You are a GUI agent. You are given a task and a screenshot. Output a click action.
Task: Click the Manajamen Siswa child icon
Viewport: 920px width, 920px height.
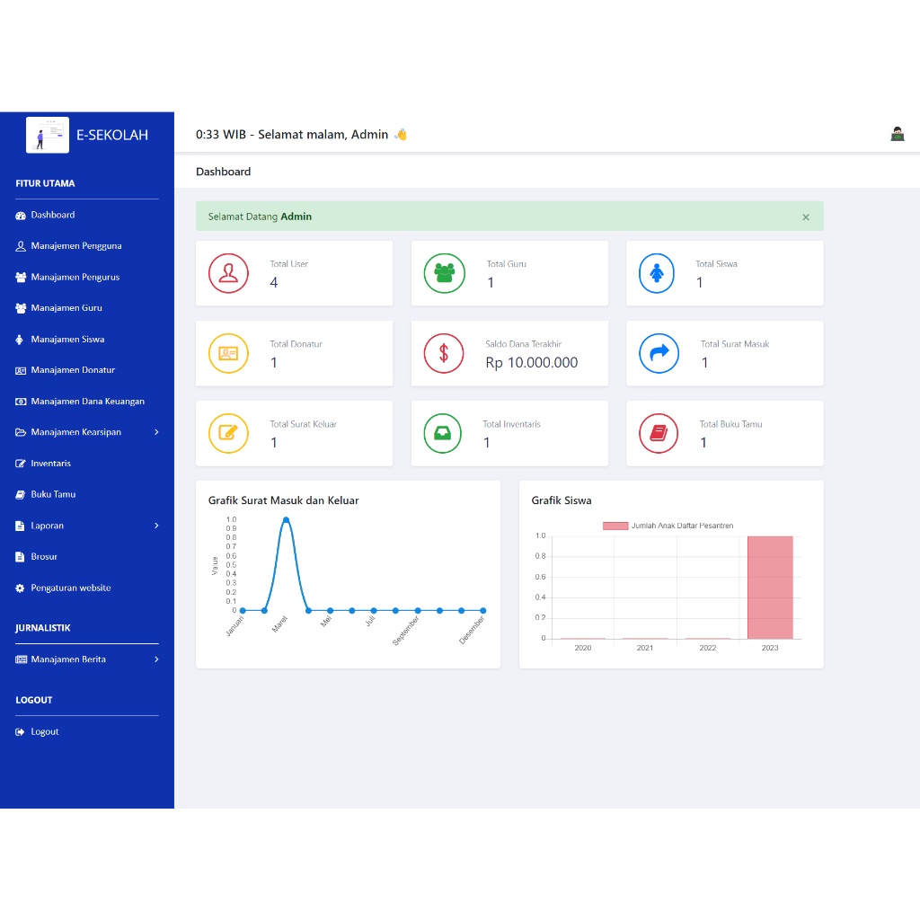[x=20, y=340]
